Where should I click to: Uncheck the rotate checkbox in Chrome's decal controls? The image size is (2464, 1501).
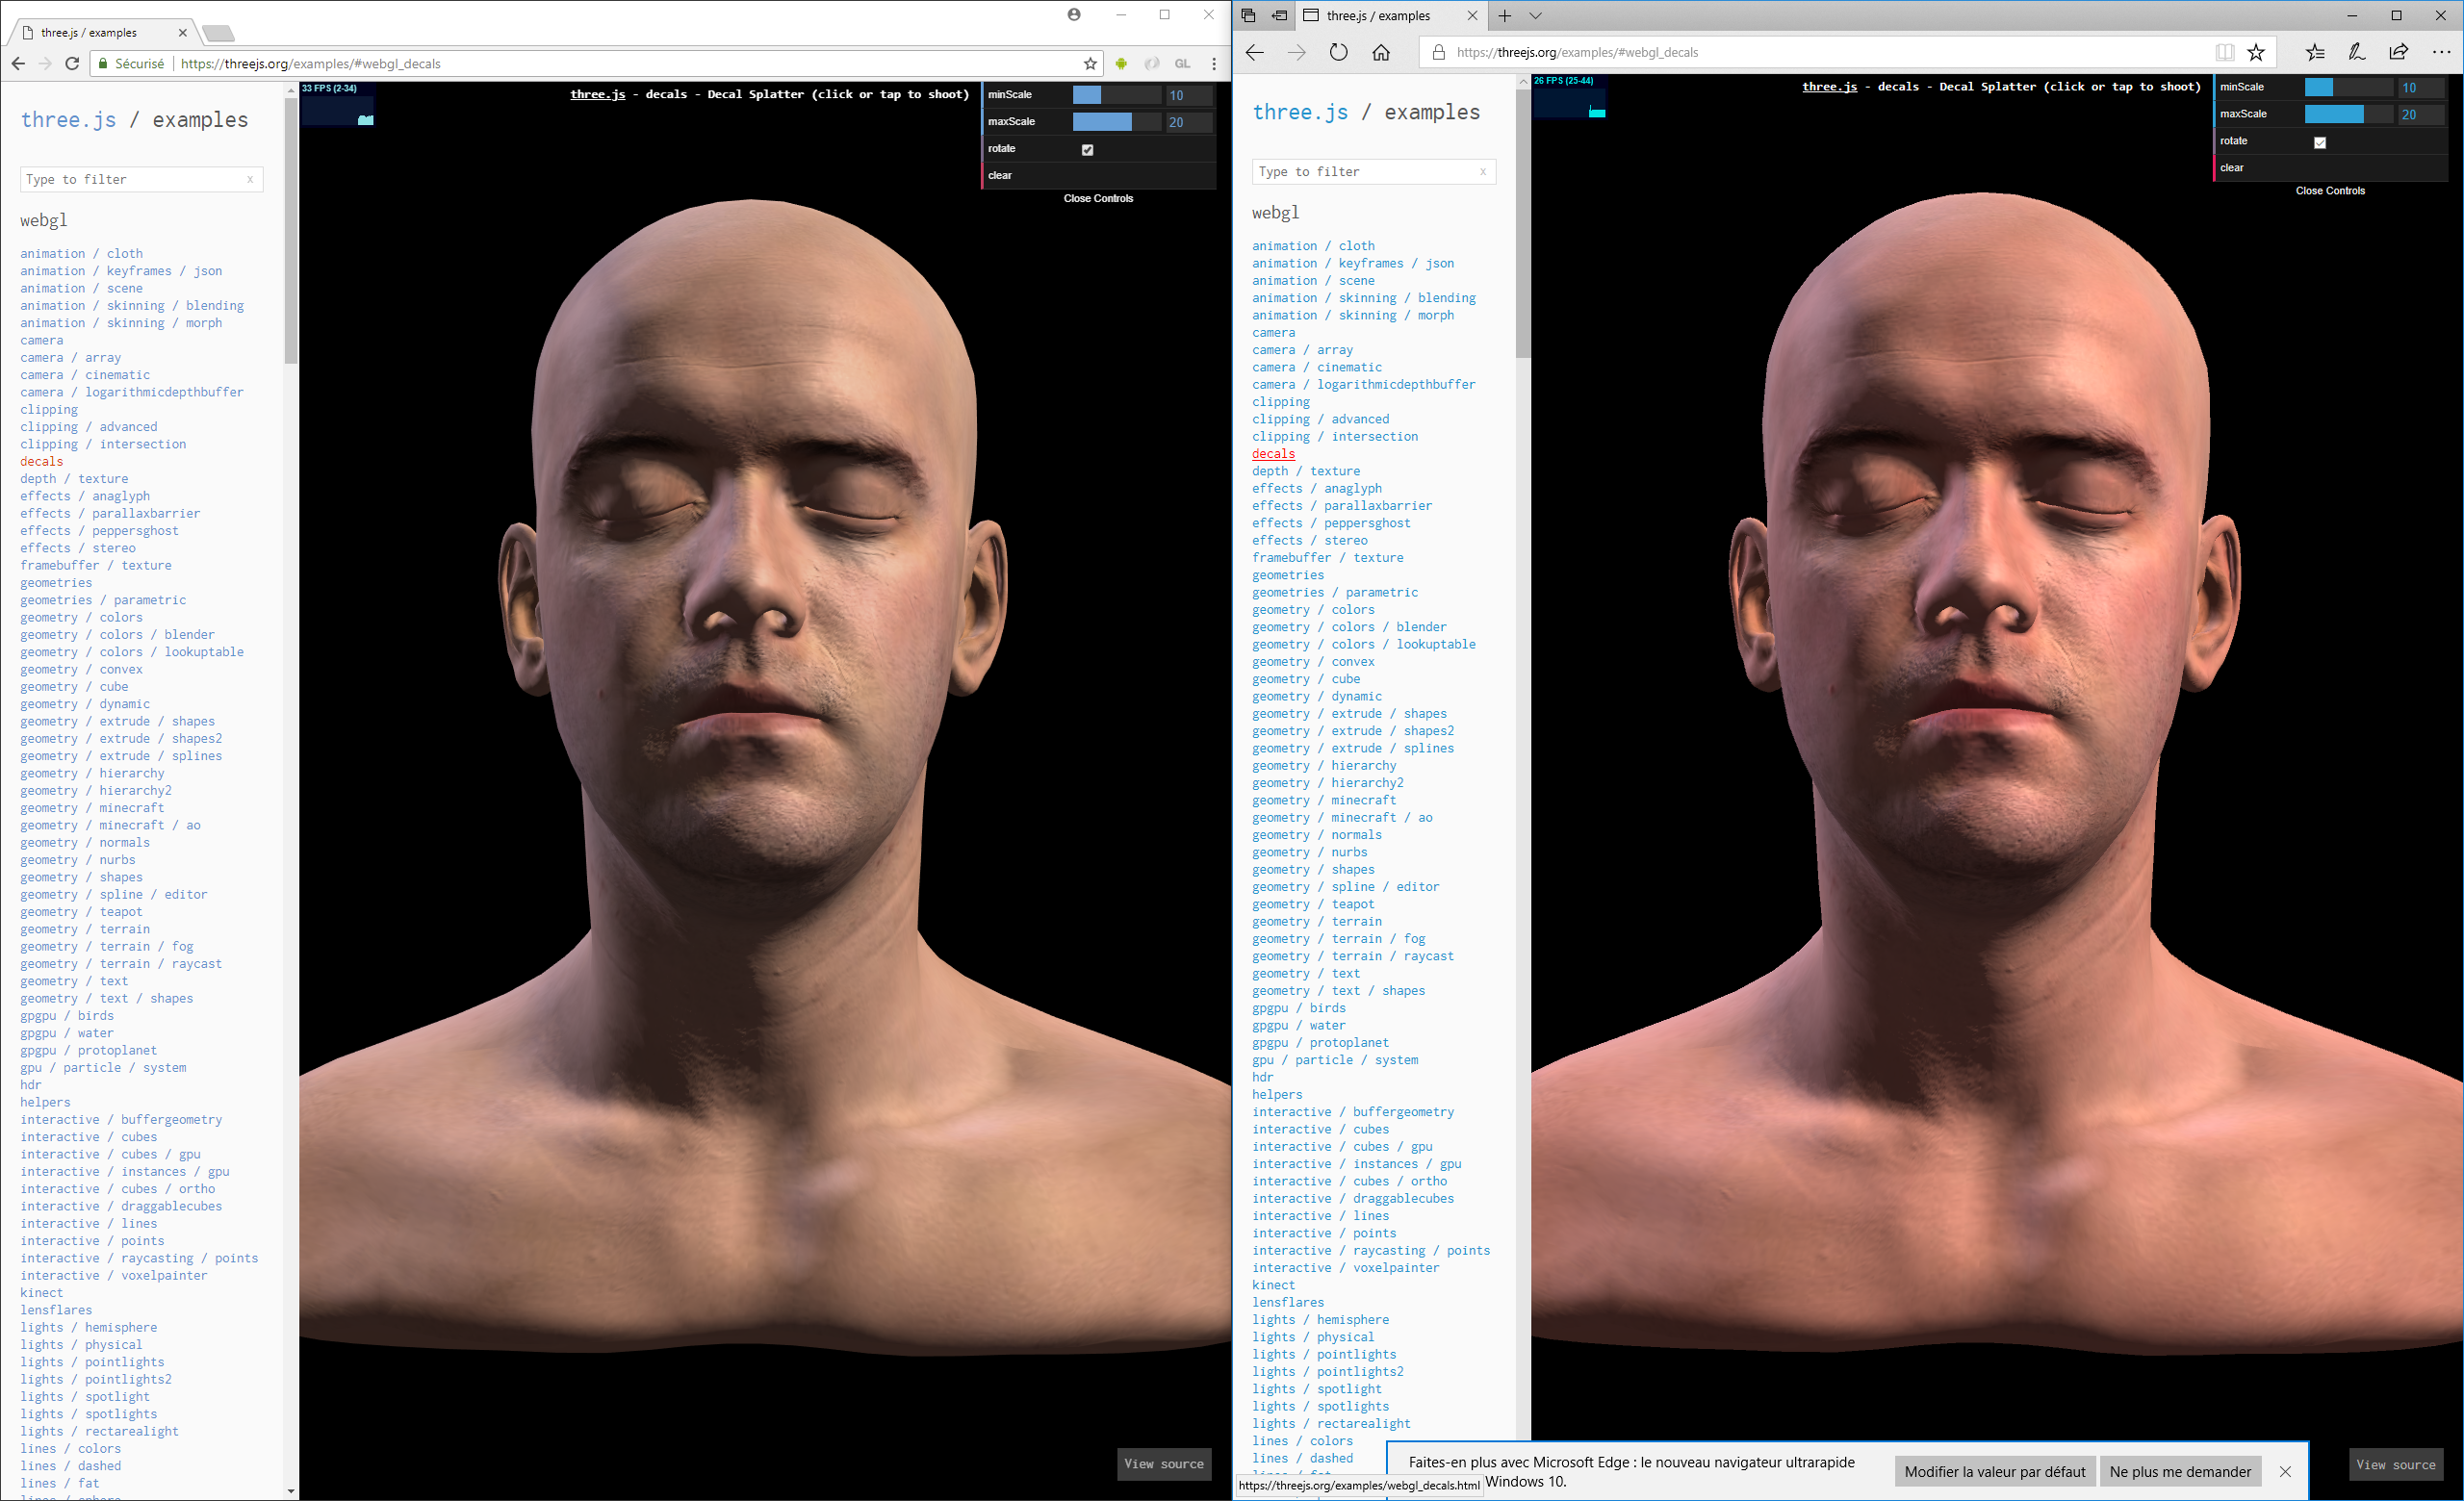click(x=1087, y=149)
